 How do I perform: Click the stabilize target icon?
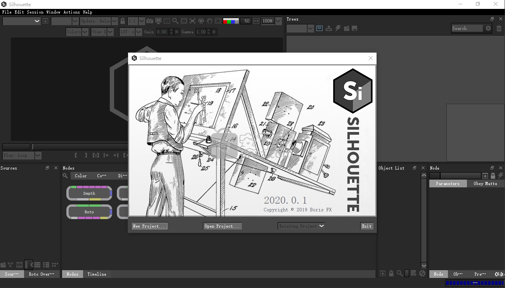(201, 21)
